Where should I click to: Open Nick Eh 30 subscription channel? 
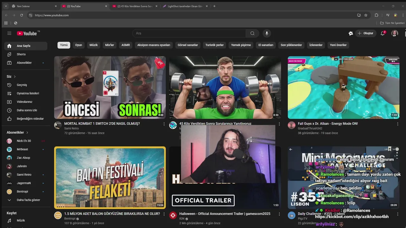pos(26,141)
